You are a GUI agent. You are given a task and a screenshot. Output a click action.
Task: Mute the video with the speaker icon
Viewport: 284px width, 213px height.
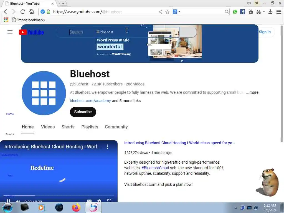(18, 201)
